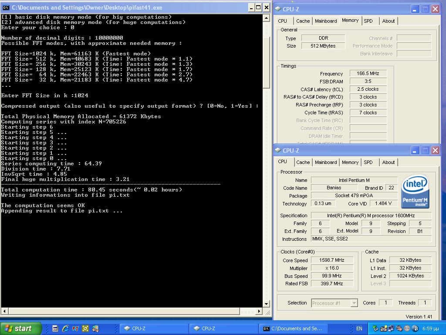Click the Package field Socket 479 mPGA
The height and width of the screenshot is (335, 446).
tap(354, 195)
